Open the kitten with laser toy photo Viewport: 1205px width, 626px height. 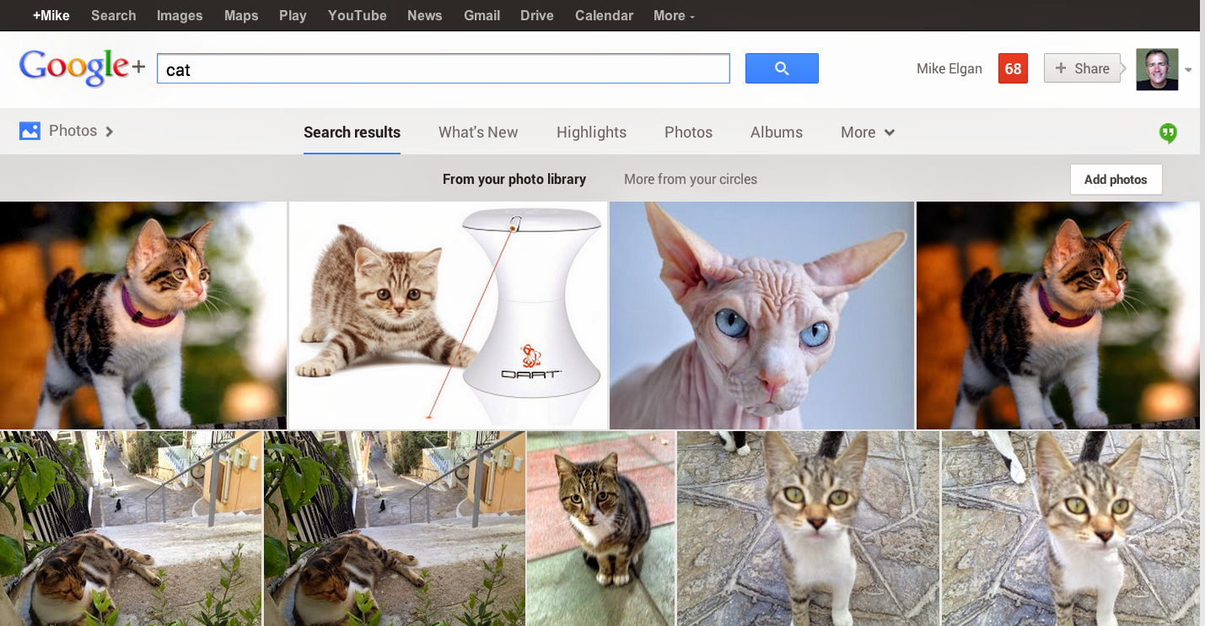tap(448, 315)
